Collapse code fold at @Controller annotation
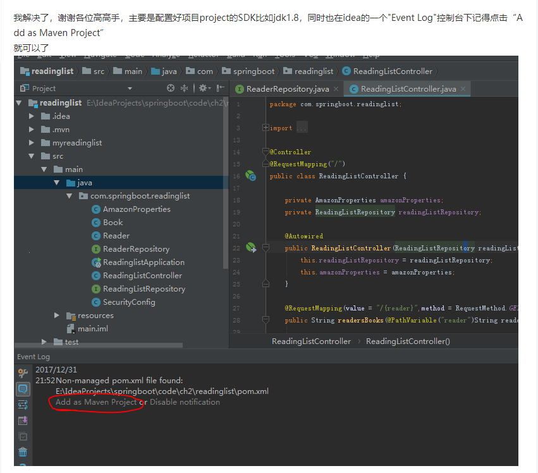The image size is (538, 473). 266,151
